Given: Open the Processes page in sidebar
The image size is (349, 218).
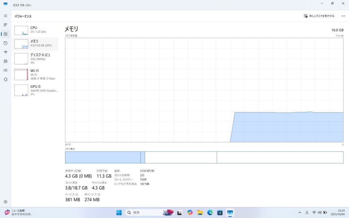Looking at the screenshot, I should click(x=5, y=25).
